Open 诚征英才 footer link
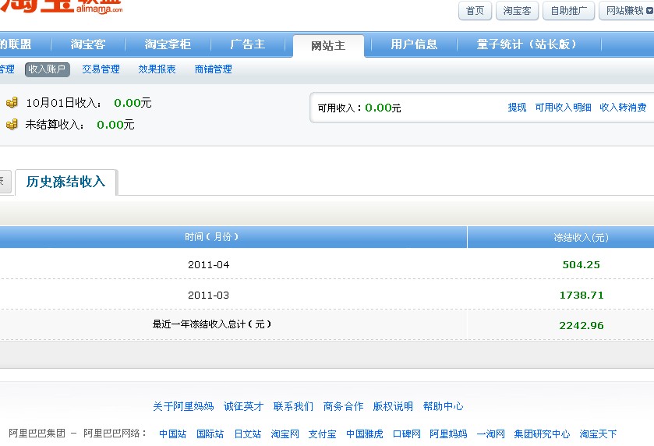 [x=243, y=406]
